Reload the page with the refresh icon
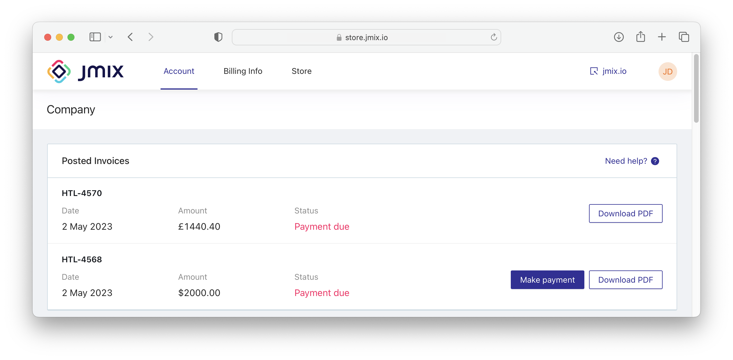733x360 pixels. coord(494,37)
